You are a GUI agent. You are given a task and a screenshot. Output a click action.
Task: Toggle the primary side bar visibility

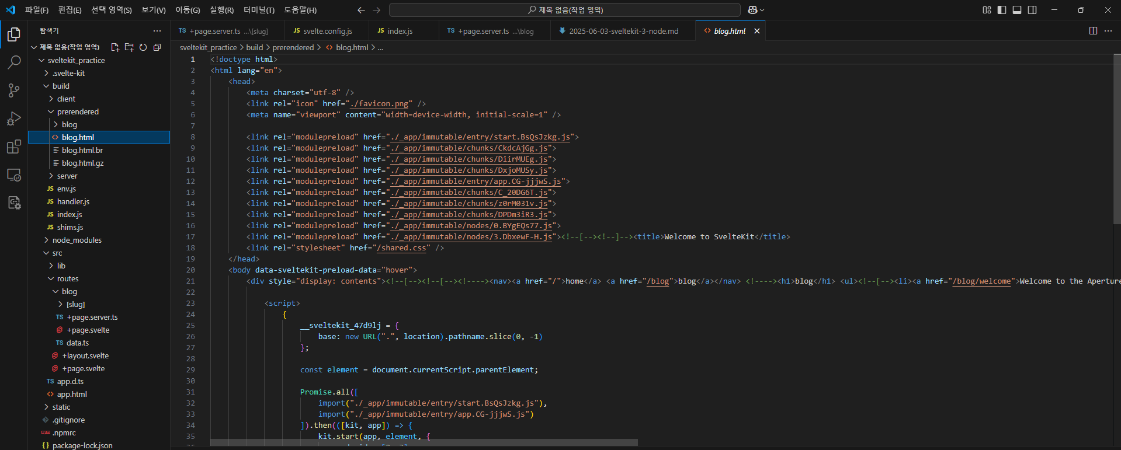(1002, 10)
